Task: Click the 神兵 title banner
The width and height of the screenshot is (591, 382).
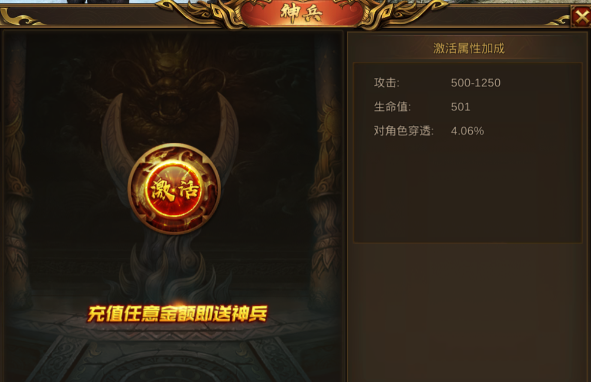Action: pos(302,13)
